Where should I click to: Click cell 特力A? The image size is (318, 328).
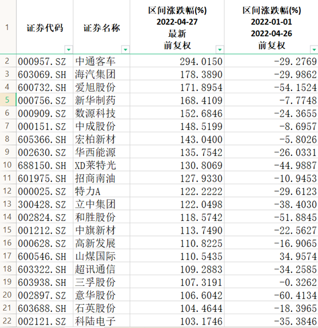point(102,191)
